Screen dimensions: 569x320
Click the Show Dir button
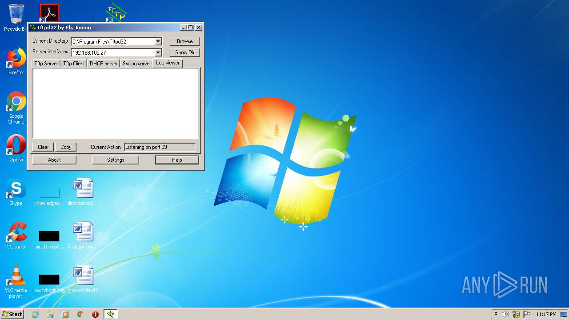click(185, 52)
